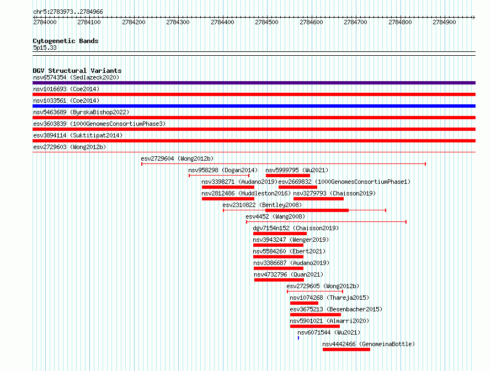Open esv2729603 (Wong2012b) label
Screen dimensions: 491x371
70,147
